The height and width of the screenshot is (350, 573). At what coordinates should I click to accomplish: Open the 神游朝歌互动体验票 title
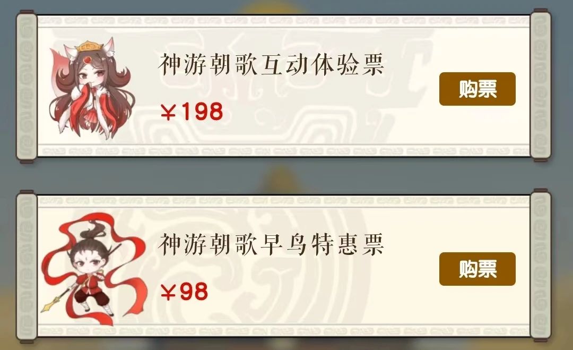pyautogui.click(x=271, y=64)
